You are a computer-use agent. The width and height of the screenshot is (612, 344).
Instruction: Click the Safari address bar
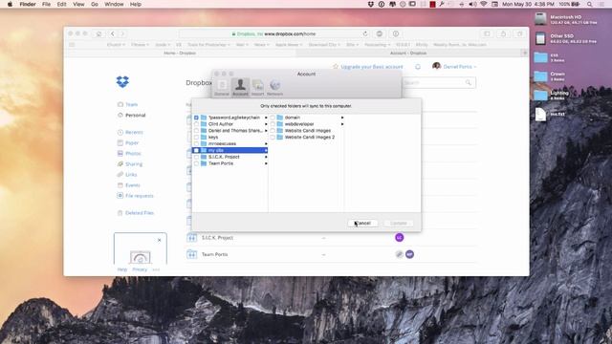(273, 34)
